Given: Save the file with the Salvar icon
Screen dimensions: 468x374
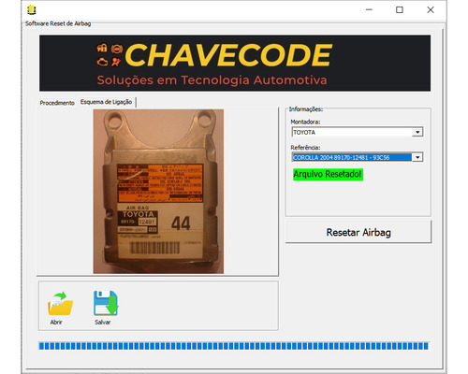Looking at the screenshot, I should [x=106, y=303].
